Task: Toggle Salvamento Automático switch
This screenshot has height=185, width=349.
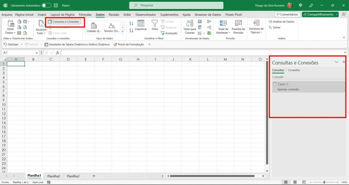Action: (x=46, y=5)
